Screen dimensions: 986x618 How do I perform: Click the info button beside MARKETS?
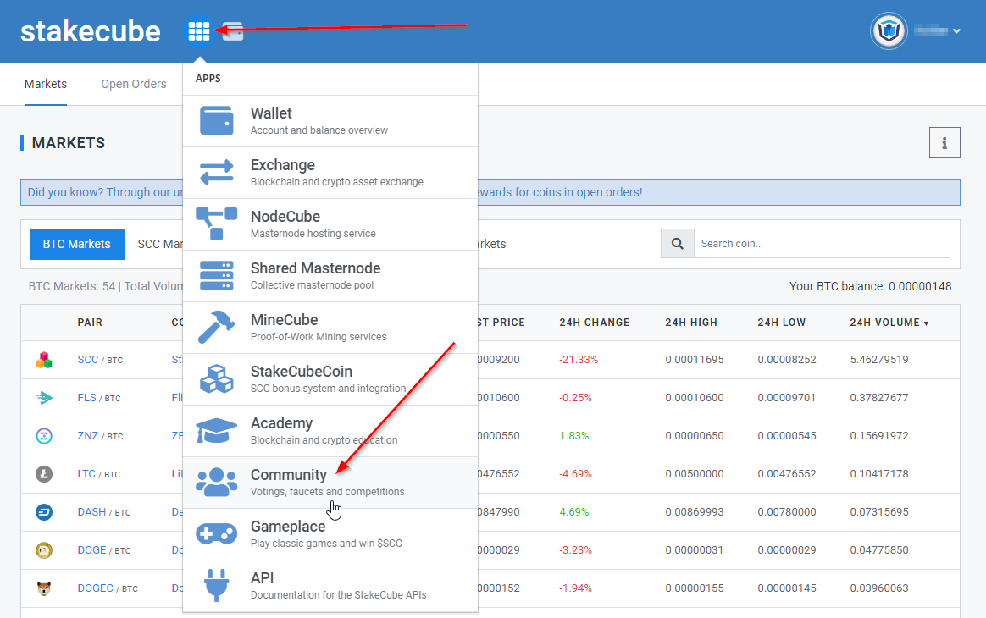(944, 143)
